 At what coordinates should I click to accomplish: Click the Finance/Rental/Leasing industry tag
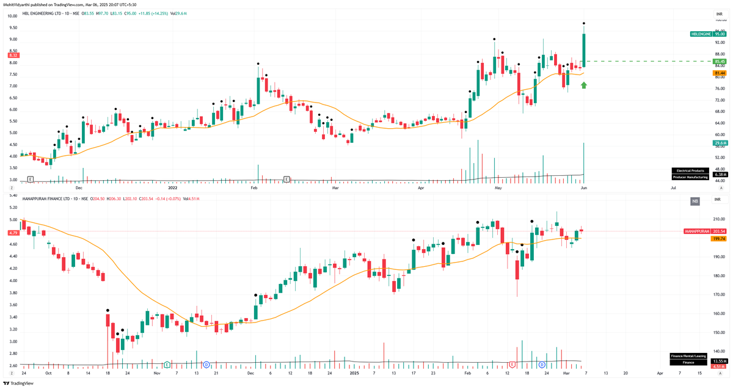pos(689,355)
